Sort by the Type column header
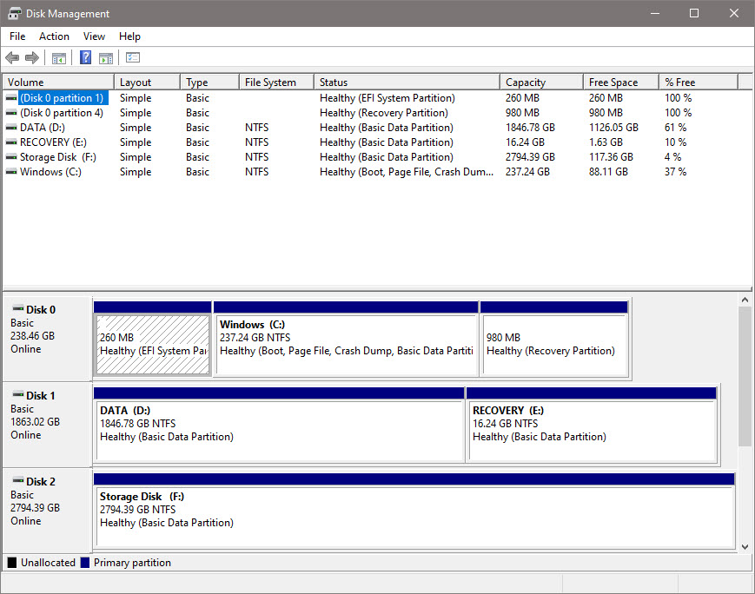Screen dimensions: 755x594 point(209,82)
